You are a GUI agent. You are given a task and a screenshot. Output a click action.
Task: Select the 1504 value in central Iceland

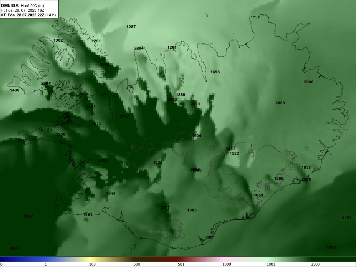click(x=197, y=136)
